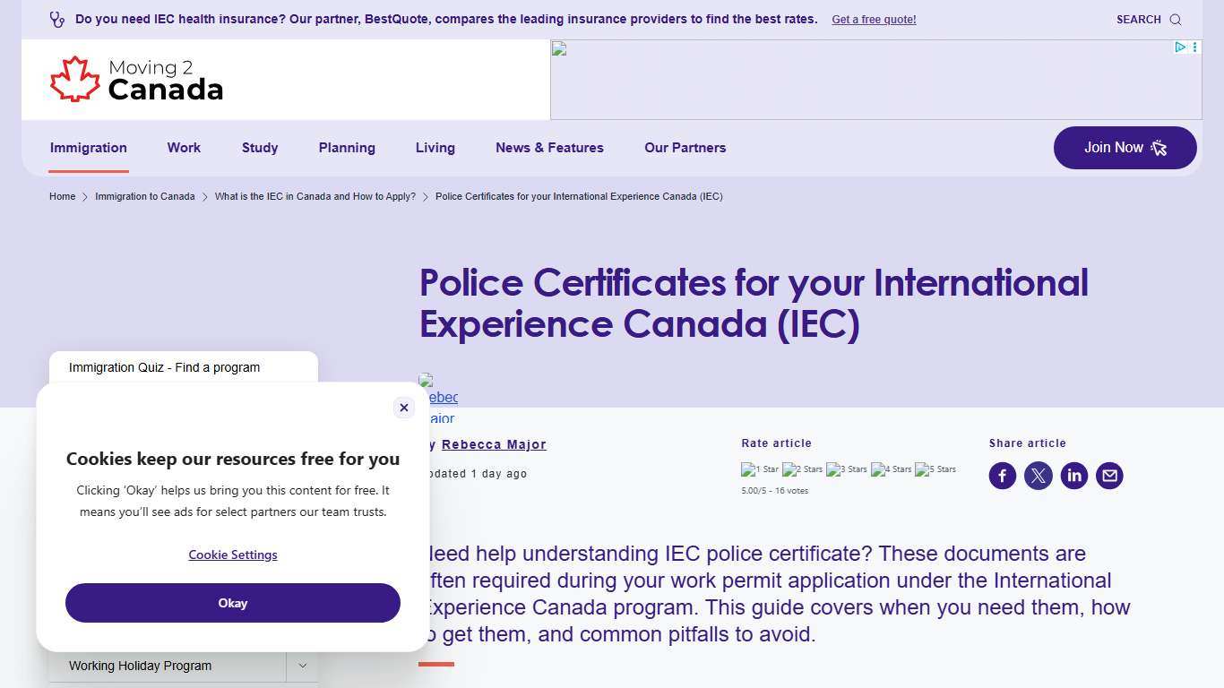Open the Immigration menu
This screenshot has width=1224, height=688.
(x=88, y=148)
